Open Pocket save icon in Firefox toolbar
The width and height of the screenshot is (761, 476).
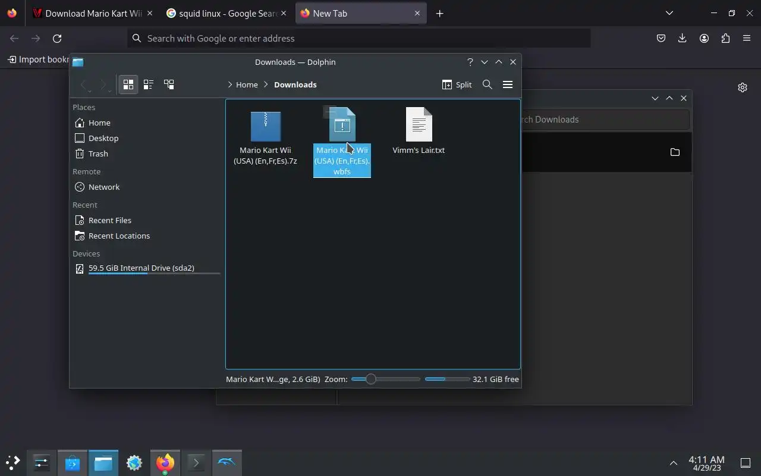[x=661, y=38]
